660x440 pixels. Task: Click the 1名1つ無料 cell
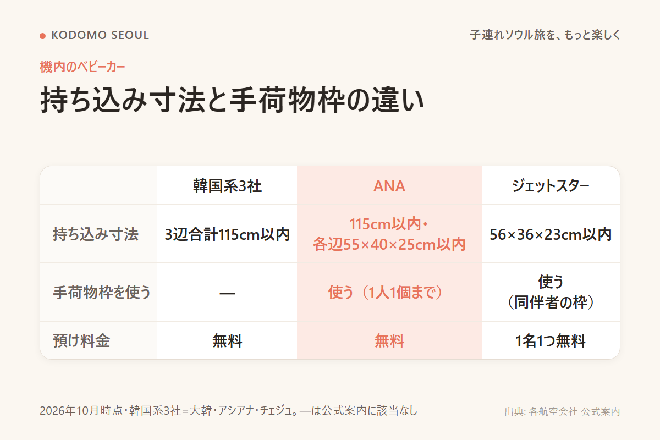551,341
